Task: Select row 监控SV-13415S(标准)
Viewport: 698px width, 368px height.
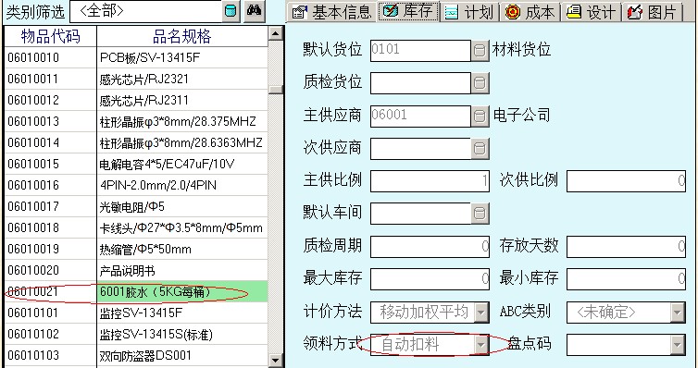Action: (x=136, y=335)
